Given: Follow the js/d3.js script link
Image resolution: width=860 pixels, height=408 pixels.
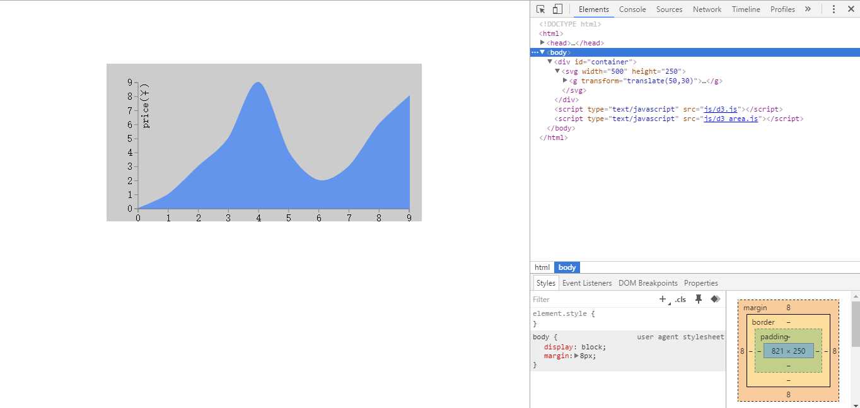Looking at the screenshot, I should coord(721,109).
